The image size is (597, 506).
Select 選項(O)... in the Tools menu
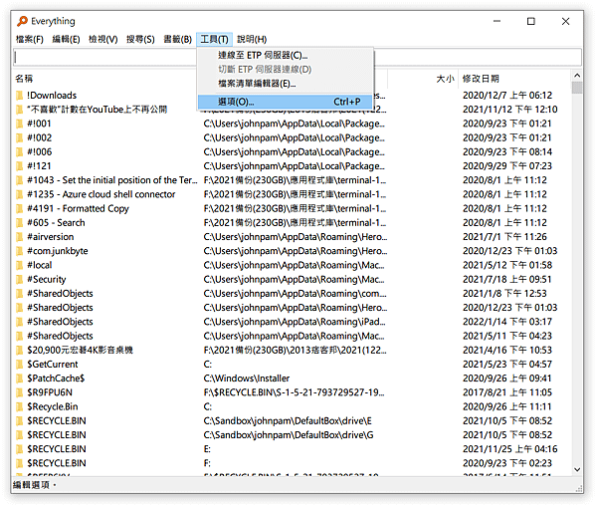[x=285, y=102]
